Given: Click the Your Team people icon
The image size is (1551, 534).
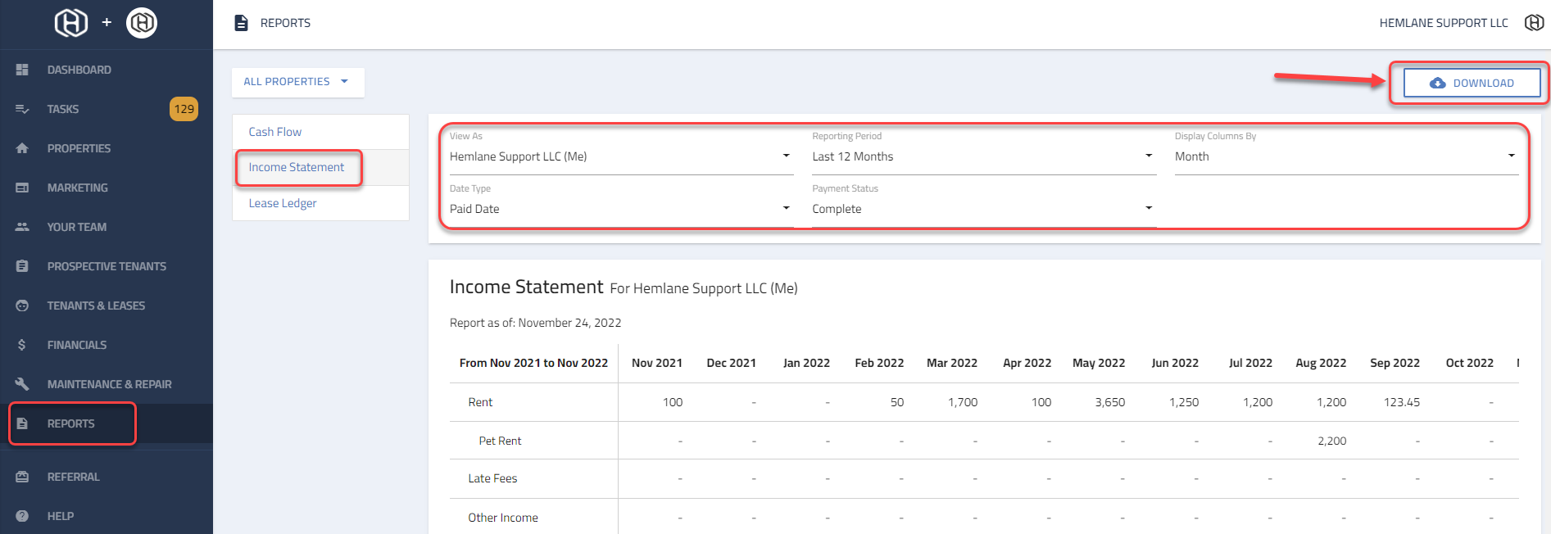Looking at the screenshot, I should point(22,227).
